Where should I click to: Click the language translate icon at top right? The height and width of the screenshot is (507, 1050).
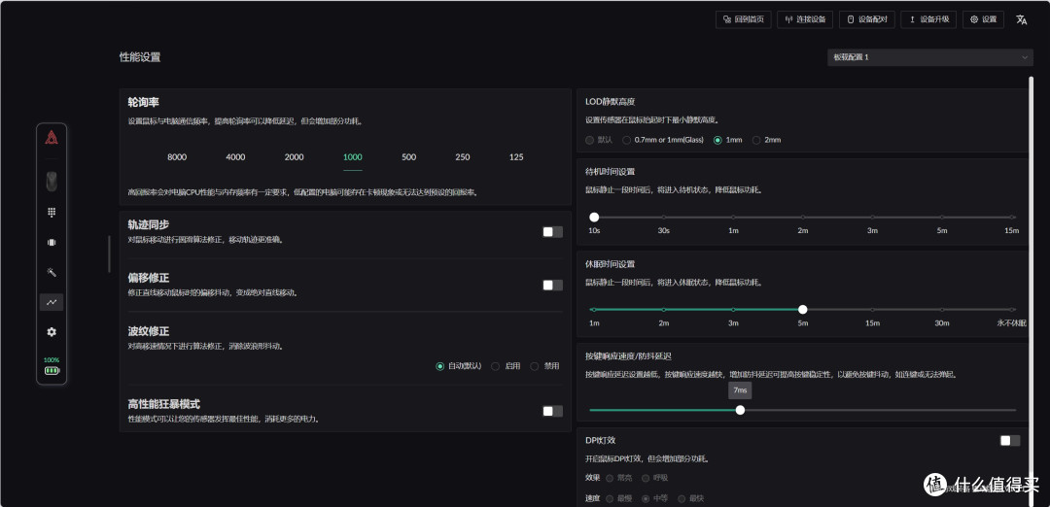[1021, 19]
